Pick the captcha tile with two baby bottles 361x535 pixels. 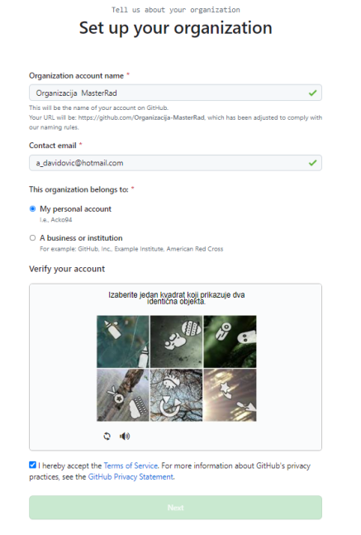[123, 342]
